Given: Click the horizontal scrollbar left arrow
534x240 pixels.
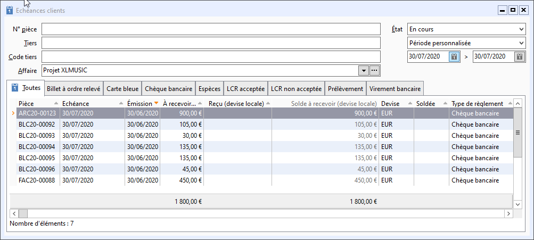Looking at the screenshot, I should [x=14, y=214].
